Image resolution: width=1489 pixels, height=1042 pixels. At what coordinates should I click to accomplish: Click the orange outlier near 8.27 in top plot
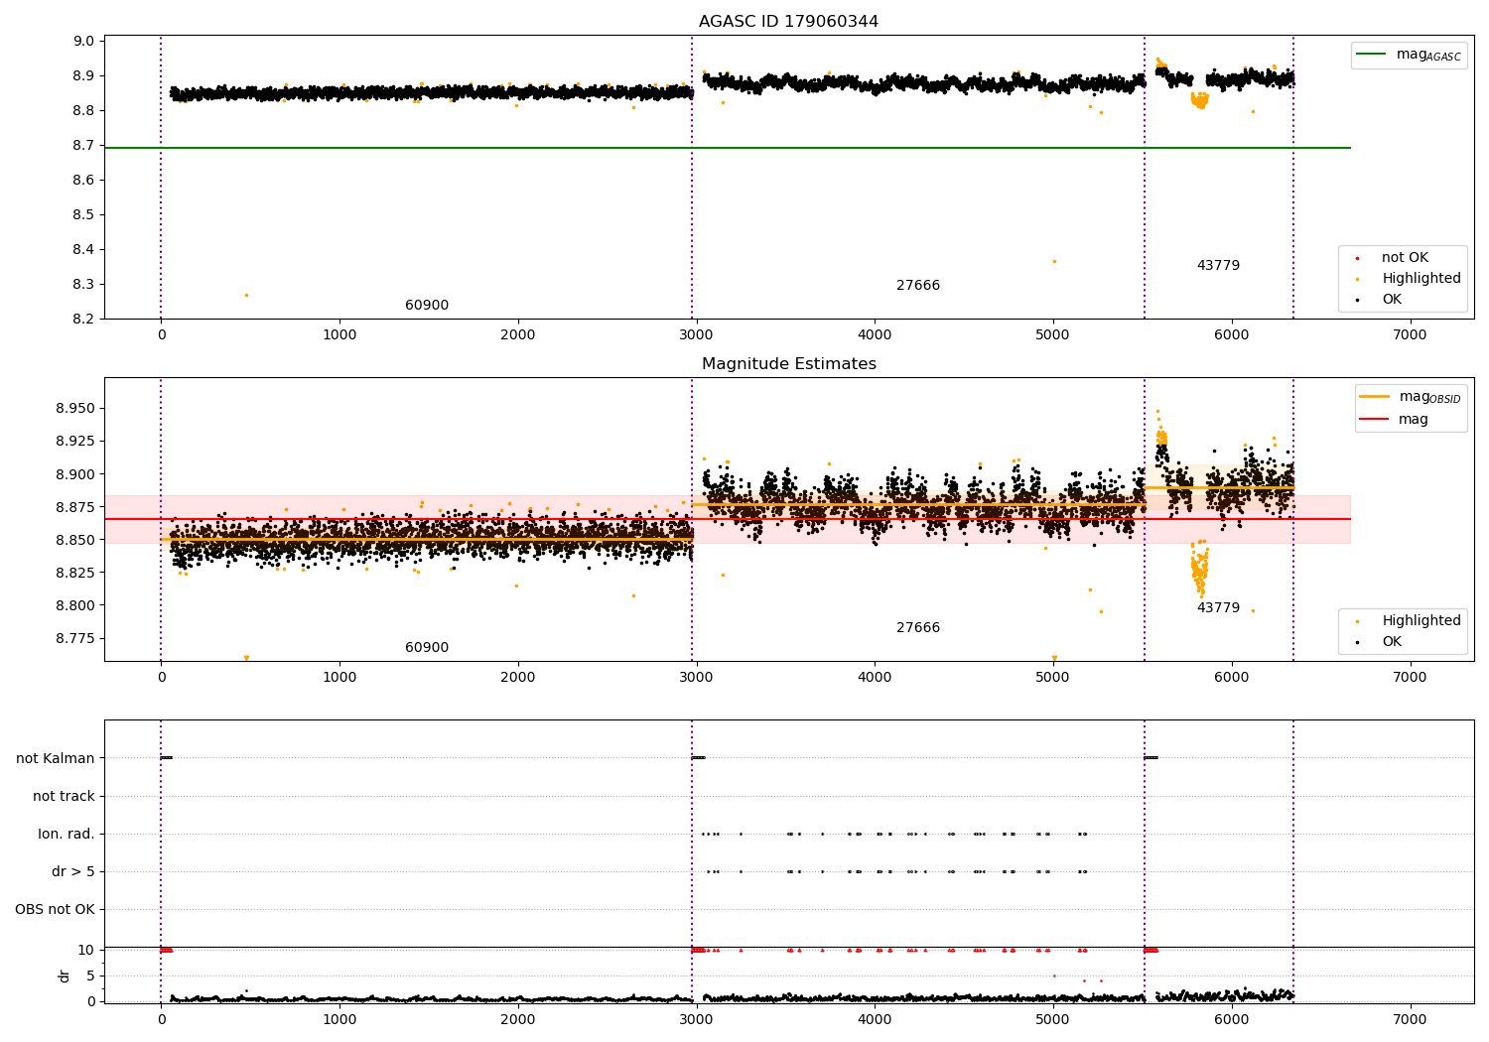pyautogui.click(x=246, y=295)
